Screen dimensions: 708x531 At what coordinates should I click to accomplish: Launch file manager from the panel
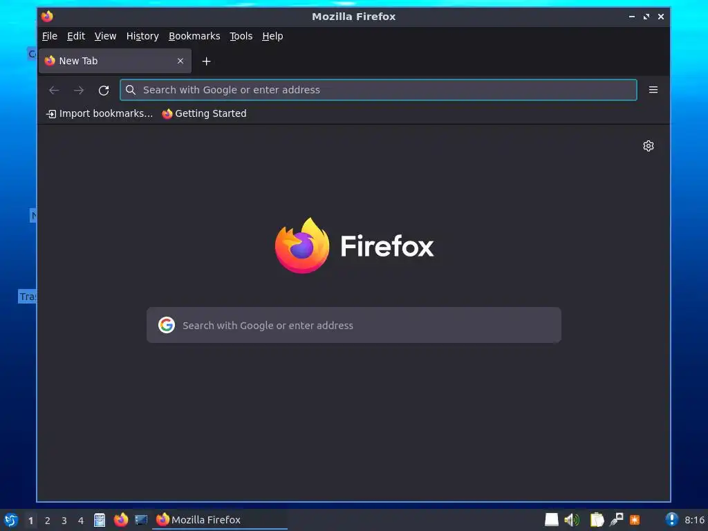tap(100, 520)
